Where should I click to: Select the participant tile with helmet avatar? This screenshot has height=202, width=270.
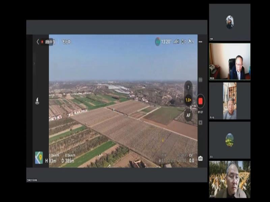[x=230, y=22]
